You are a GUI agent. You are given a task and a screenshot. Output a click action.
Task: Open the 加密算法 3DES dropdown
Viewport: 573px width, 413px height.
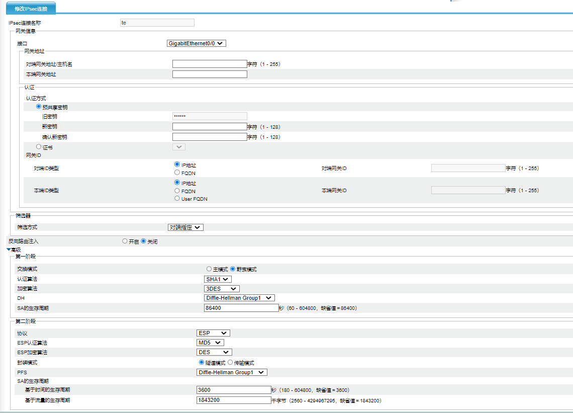[x=222, y=289]
